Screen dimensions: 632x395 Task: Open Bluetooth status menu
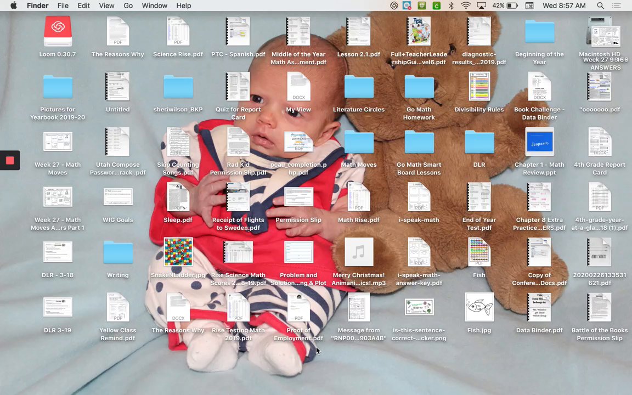451,5
